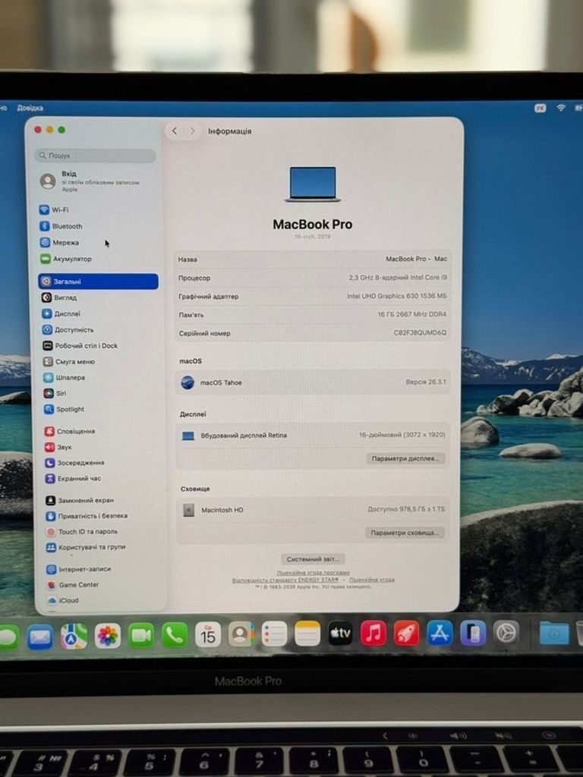Image resolution: width=583 pixels, height=777 pixels.
Task: Open FaceTime from the Dock
Action: pos(141,635)
